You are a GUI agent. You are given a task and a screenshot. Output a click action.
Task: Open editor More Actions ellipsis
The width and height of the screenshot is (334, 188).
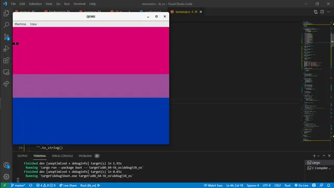point(328,12)
